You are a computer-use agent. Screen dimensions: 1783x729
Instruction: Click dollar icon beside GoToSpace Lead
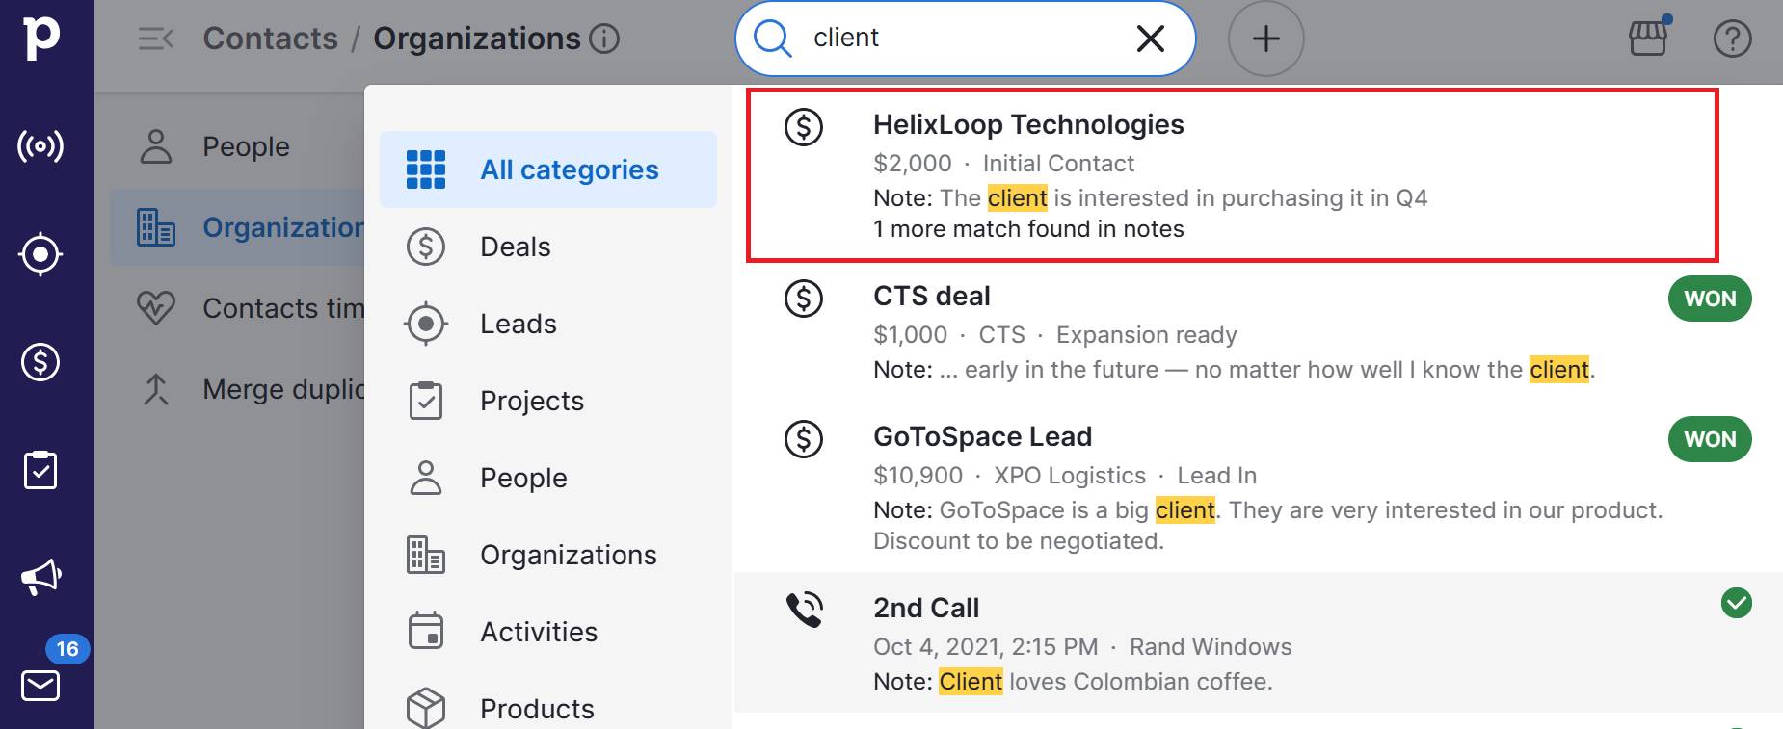(803, 438)
